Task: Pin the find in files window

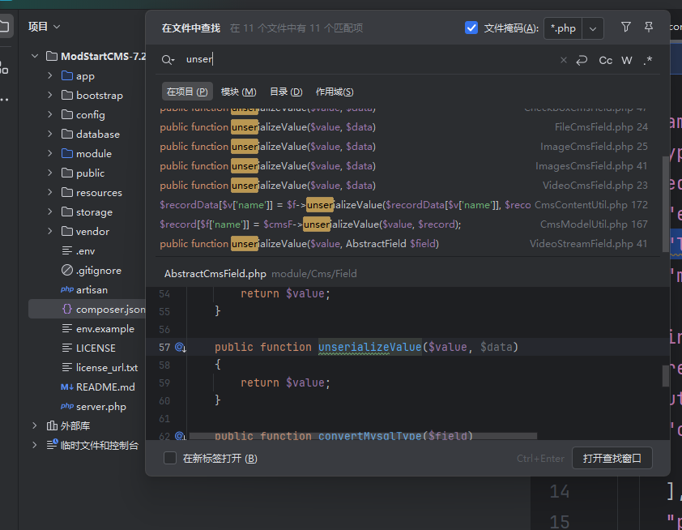Action: 648,28
